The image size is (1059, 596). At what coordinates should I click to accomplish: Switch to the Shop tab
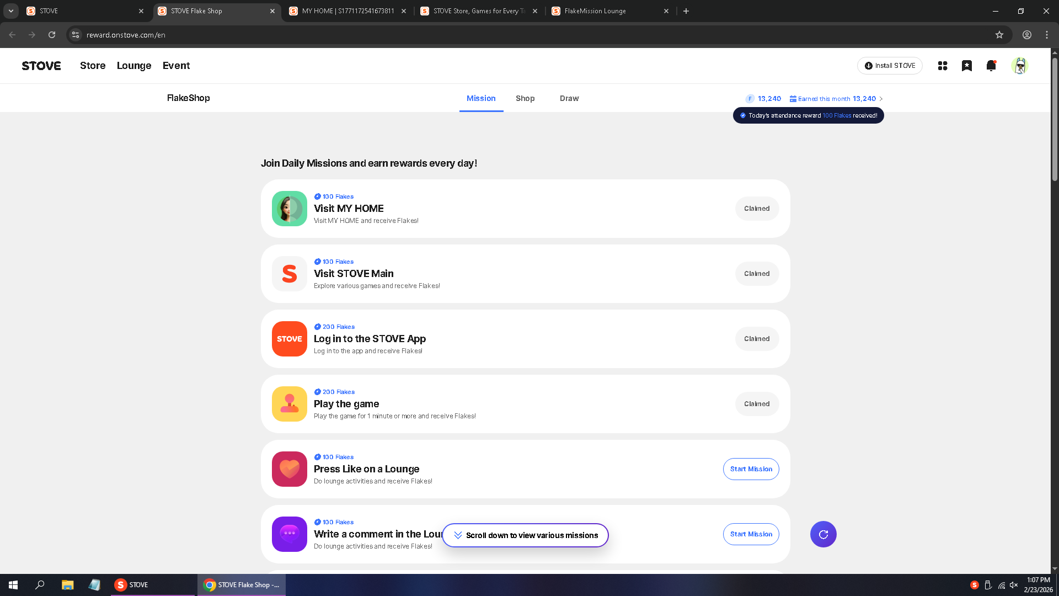pos(525,98)
